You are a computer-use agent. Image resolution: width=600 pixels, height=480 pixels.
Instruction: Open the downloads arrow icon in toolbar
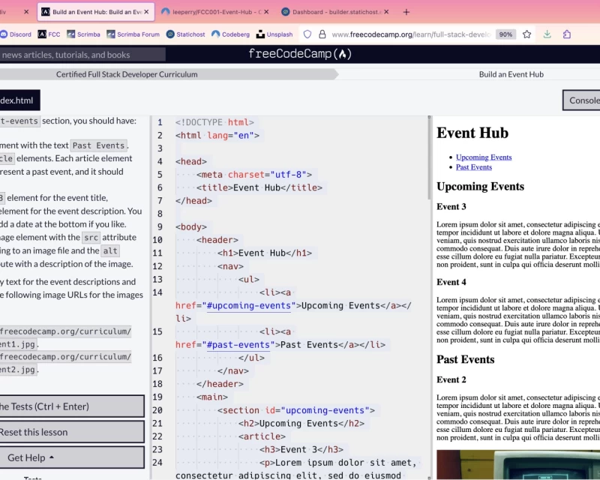pyautogui.click(x=547, y=34)
